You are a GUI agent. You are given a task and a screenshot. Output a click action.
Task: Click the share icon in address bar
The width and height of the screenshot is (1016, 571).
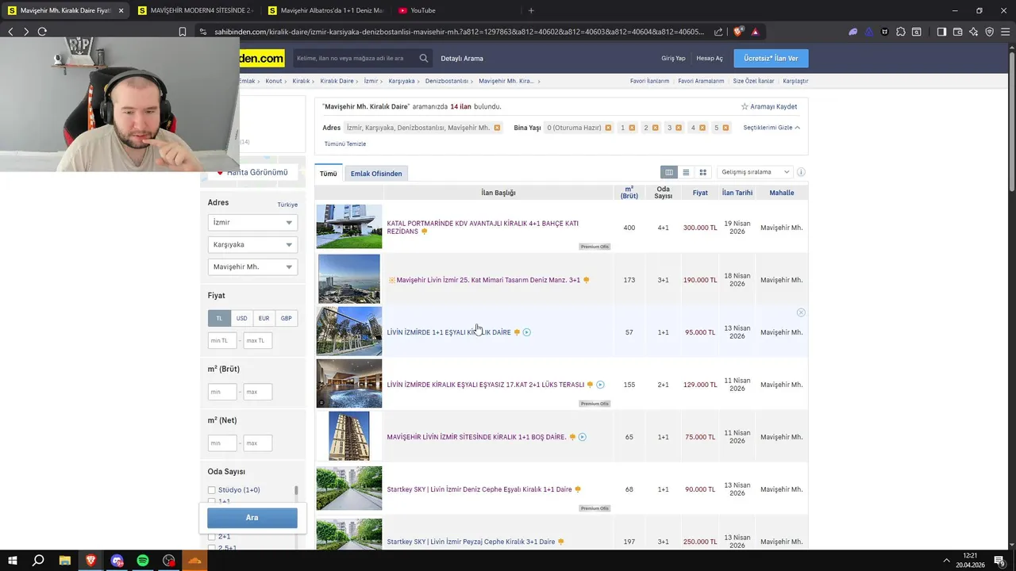point(718,32)
